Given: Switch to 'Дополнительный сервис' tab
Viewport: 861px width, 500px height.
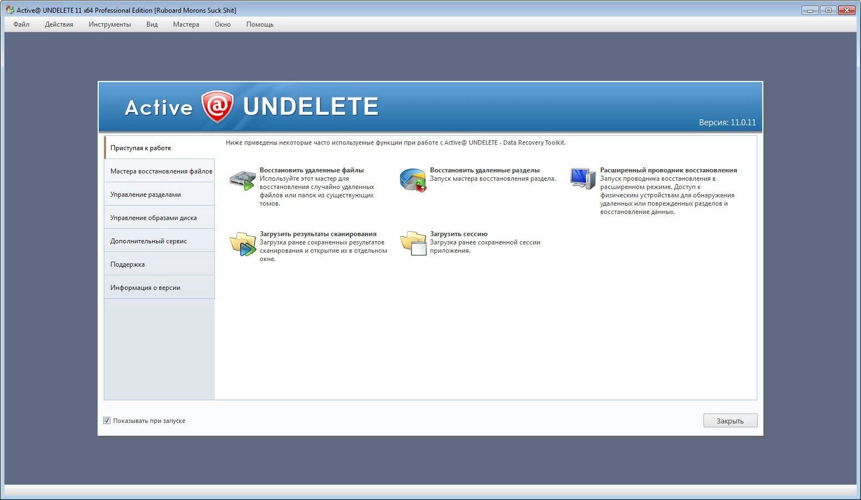Looking at the screenshot, I should tap(159, 241).
